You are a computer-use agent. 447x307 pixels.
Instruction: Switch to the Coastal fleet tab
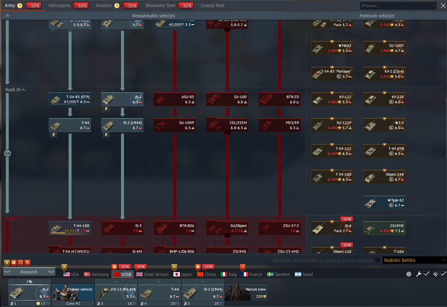point(213,5)
